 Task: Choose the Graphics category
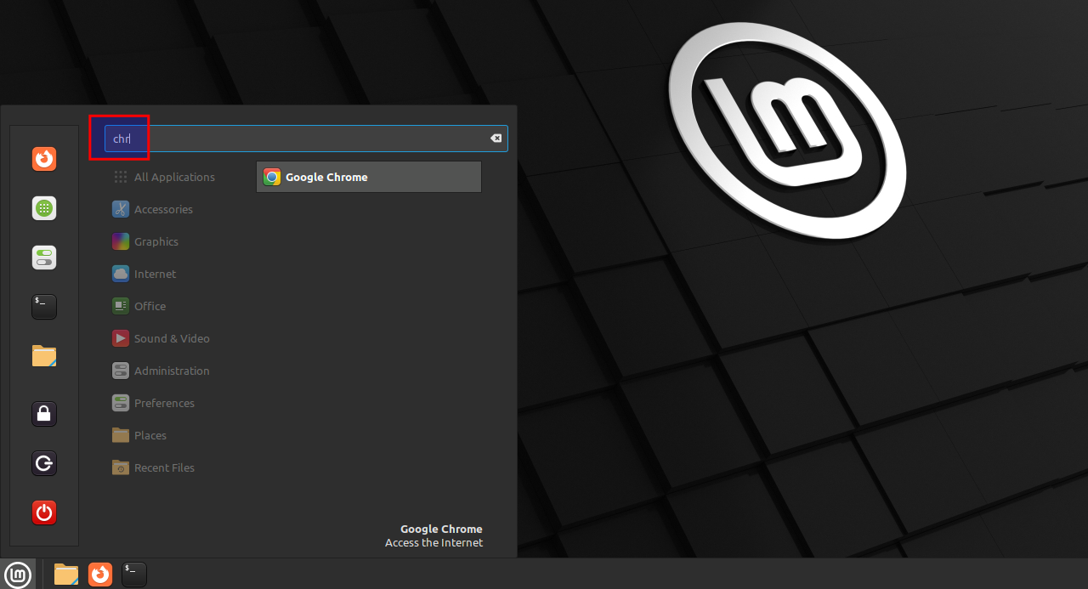[156, 241]
